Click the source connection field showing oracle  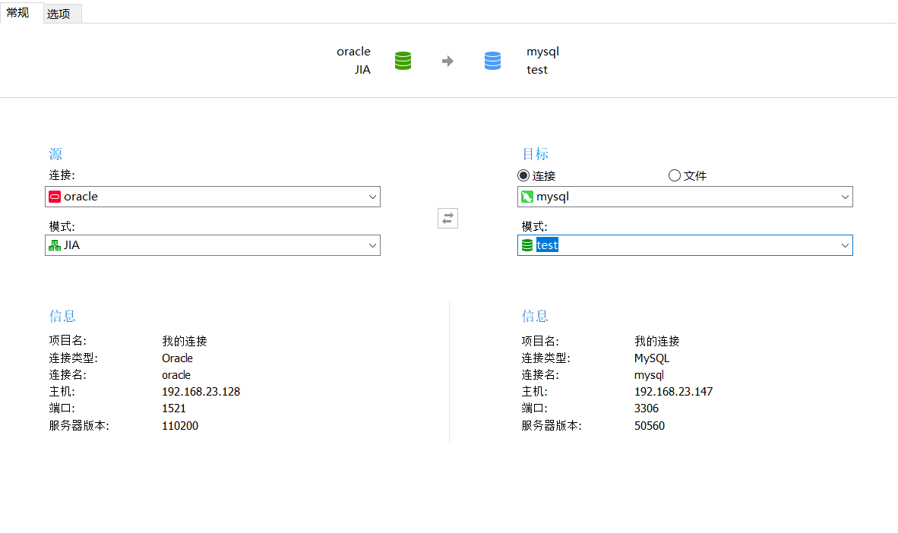pos(213,197)
